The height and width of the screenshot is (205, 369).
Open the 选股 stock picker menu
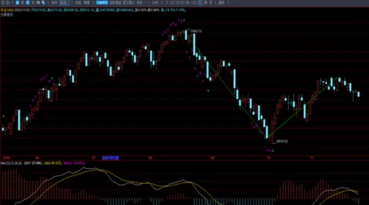78,3
